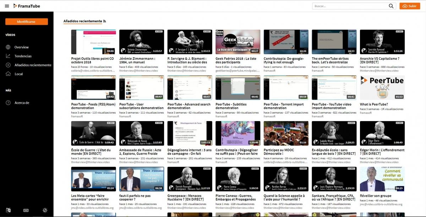
Task: Open Jérémie Zimmermann 1984 video thumbnail
Action: pyautogui.click(x=142, y=42)
